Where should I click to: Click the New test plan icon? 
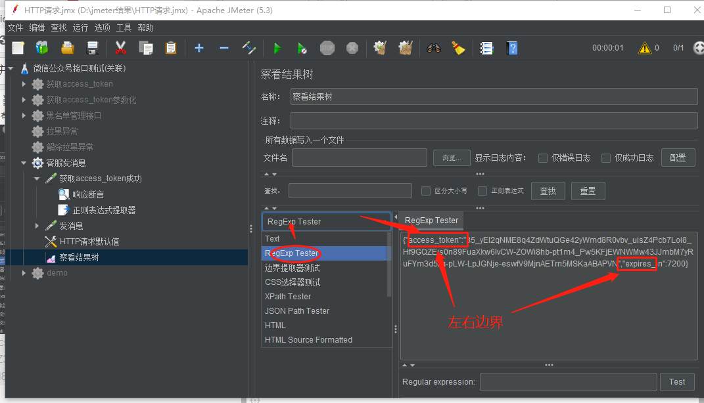point(18,48)
